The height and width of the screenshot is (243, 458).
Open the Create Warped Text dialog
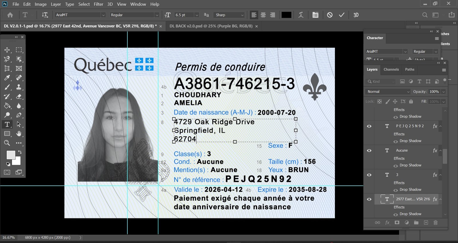pyautogui.click(x=301, y=15)
